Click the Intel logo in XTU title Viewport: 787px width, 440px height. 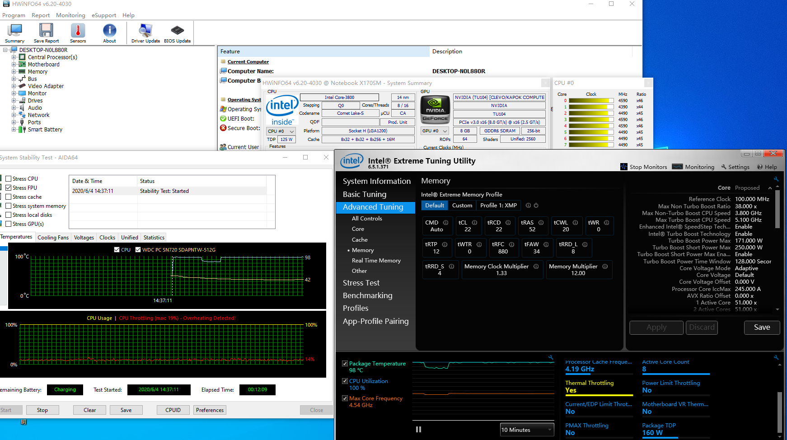click(352, 161)
